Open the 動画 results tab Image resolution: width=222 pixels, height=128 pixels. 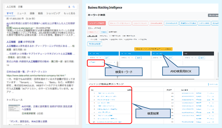click(40, 14)
